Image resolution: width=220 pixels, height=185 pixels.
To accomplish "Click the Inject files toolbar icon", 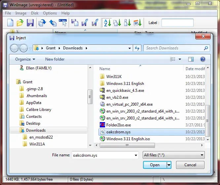I will (x=75, y=22).
